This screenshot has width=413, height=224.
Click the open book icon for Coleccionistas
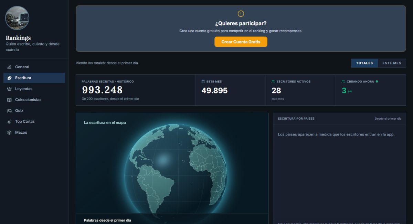pos(9,100)
